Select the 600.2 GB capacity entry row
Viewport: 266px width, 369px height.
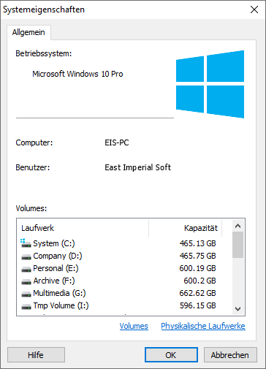tap(124, 281)
